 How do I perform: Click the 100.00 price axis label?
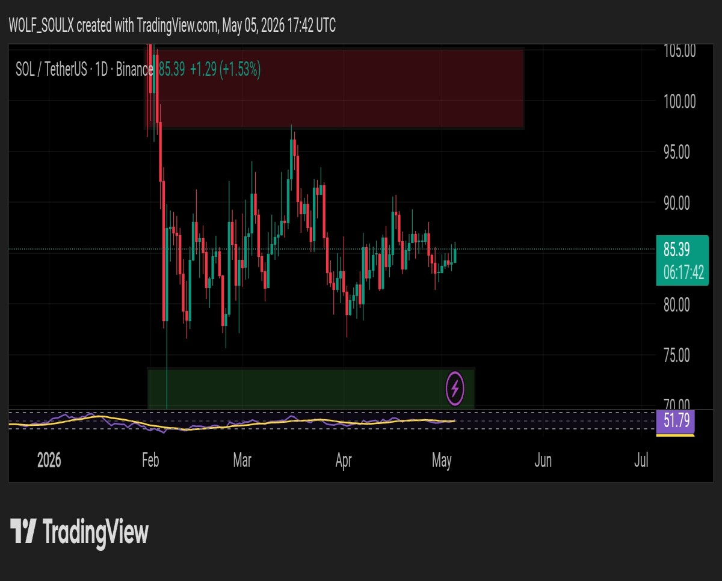pos(680,102)
